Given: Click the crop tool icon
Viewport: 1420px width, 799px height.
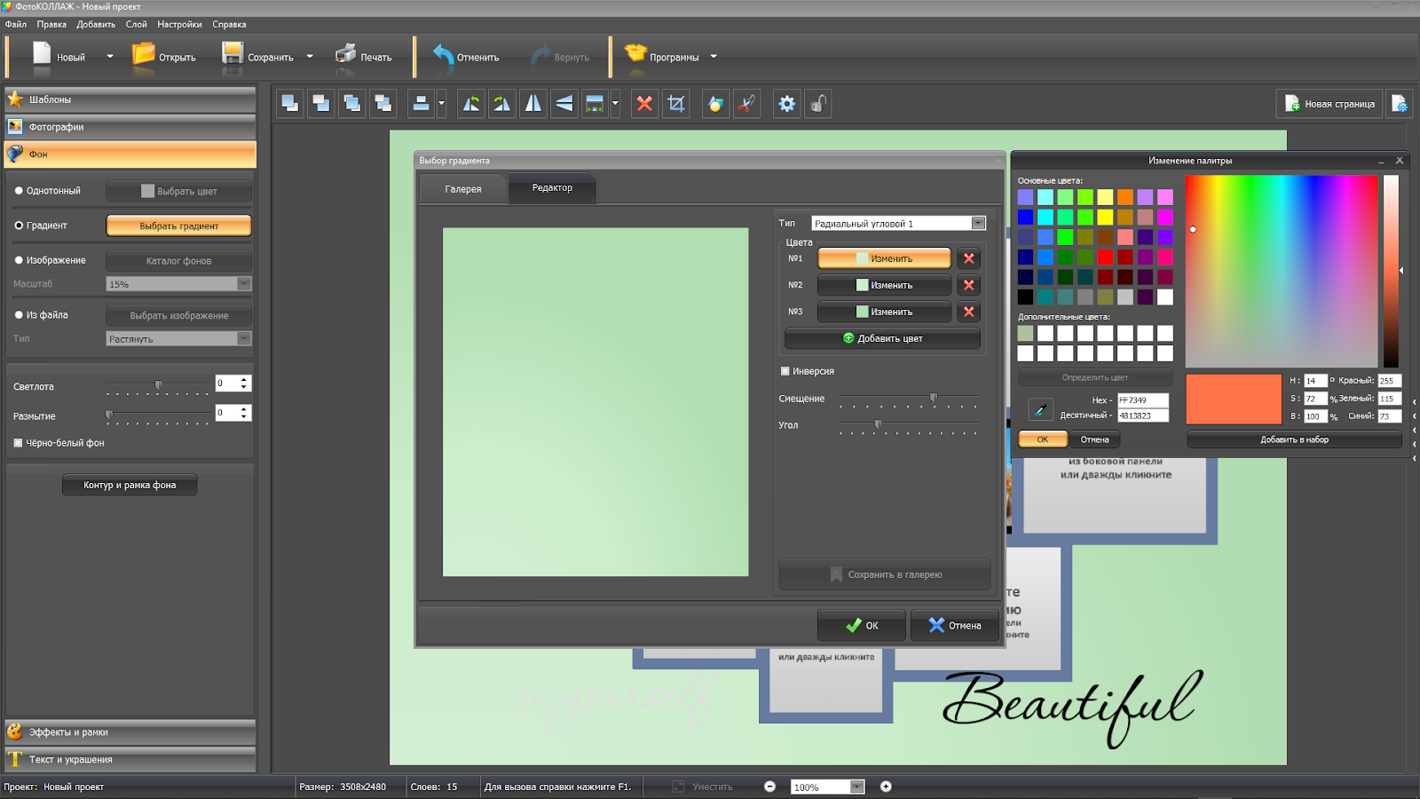Looking at the screenshot, I should point(676,104).
